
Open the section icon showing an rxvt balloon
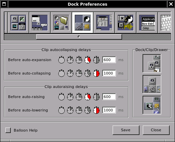40,23
